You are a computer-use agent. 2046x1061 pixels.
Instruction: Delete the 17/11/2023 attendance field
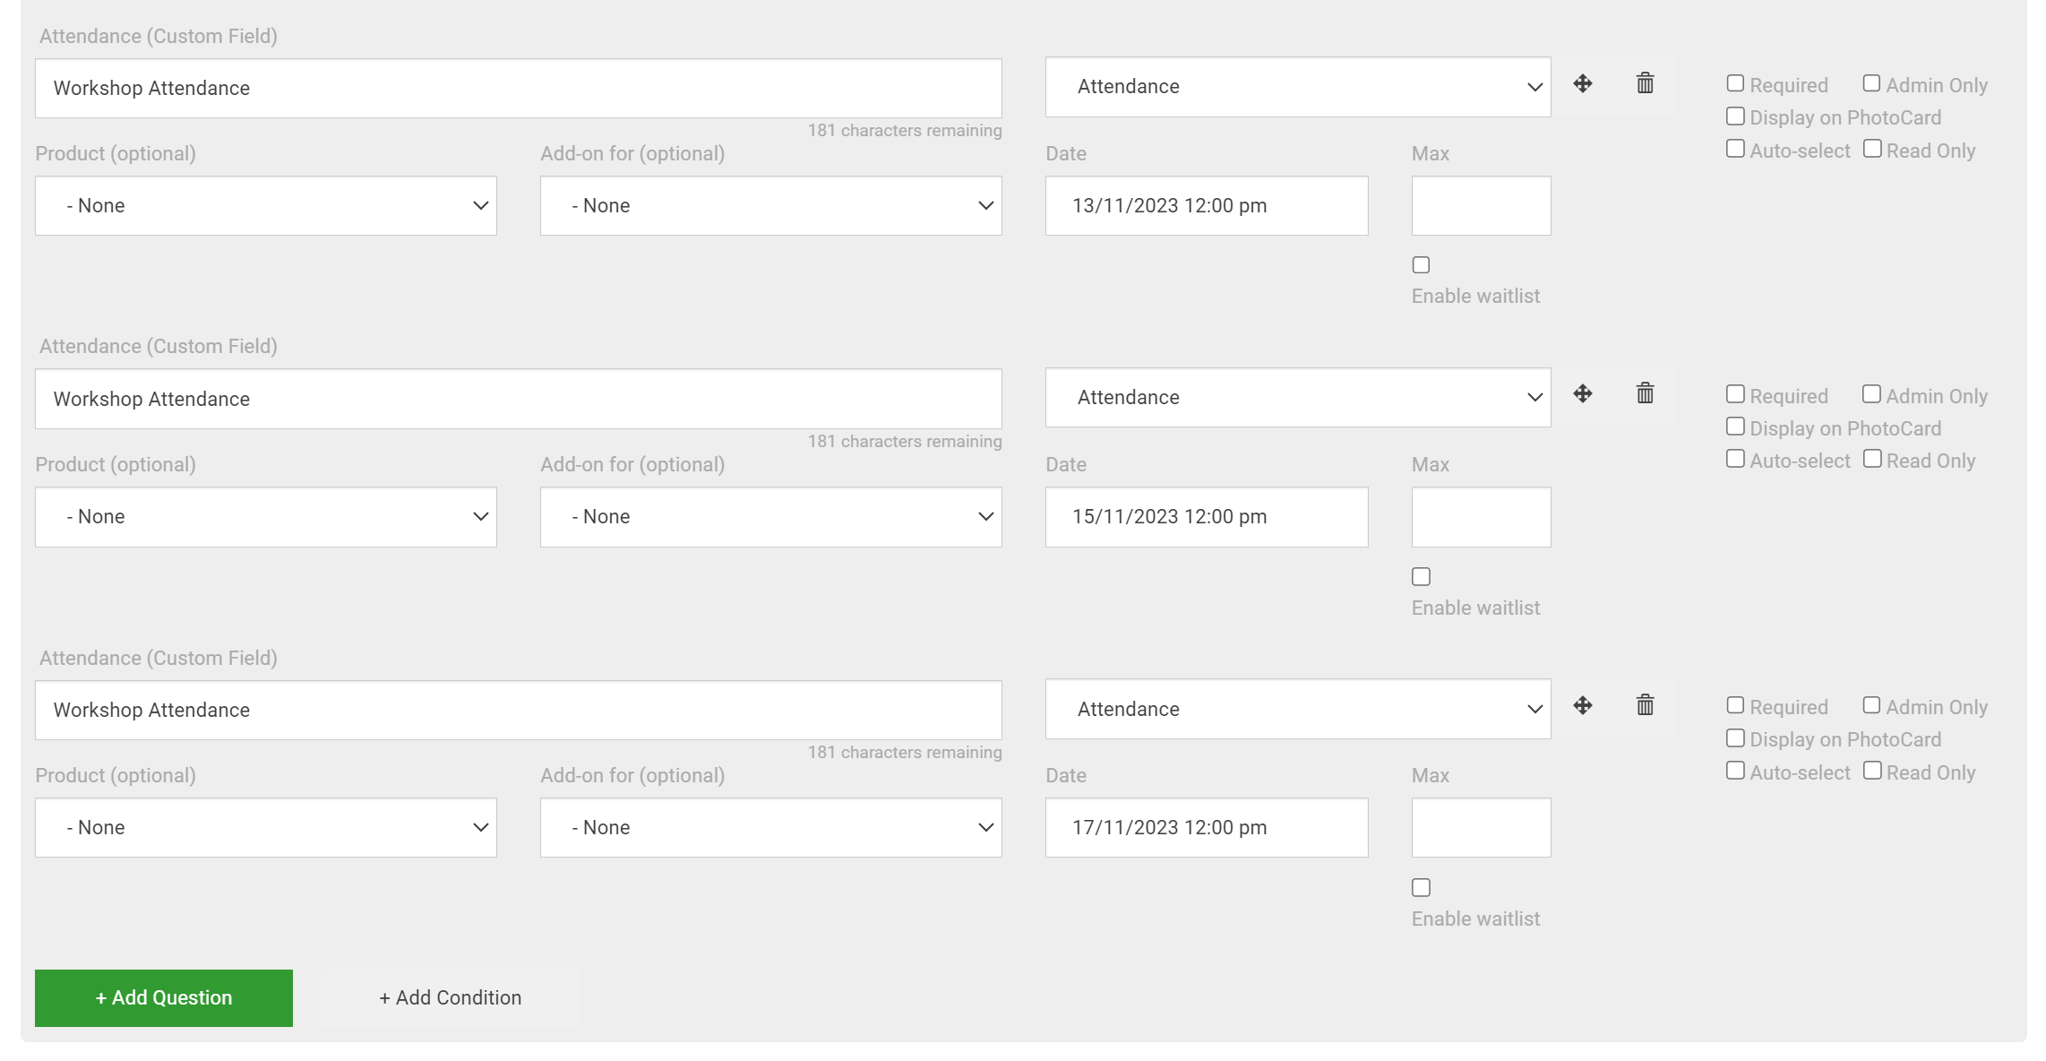(x=1645, y=705)
